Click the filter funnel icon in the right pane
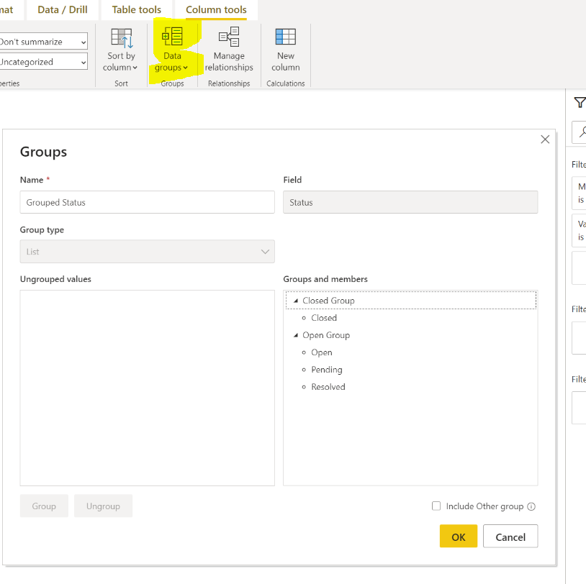This screenshot has height=584, width=586. 580,102
